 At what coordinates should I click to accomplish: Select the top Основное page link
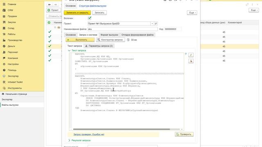(70, 6)
